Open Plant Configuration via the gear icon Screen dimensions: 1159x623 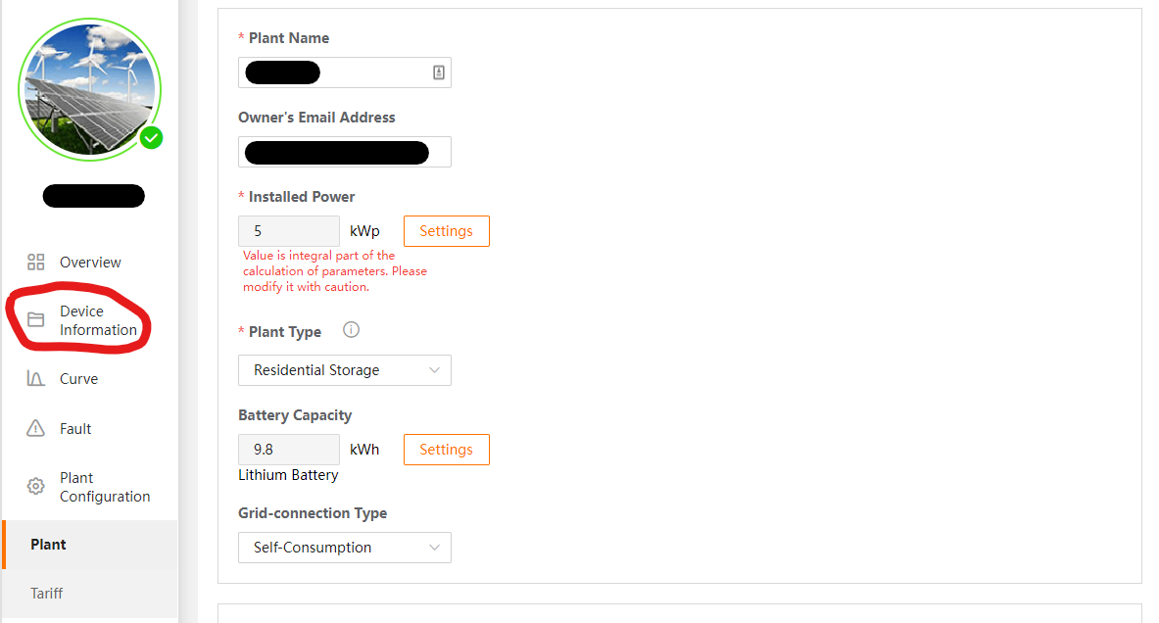(35, 486)
